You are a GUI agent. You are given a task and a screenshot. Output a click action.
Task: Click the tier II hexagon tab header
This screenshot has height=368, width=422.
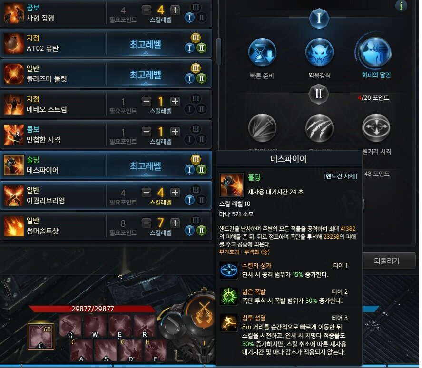(319, 94)
